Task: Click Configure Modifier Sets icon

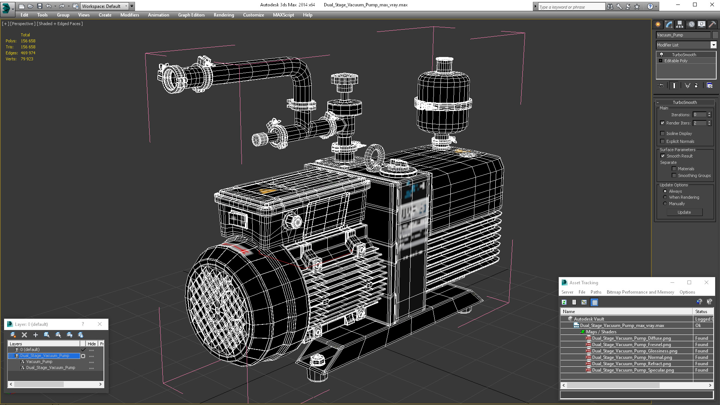Action: [709, 85]
